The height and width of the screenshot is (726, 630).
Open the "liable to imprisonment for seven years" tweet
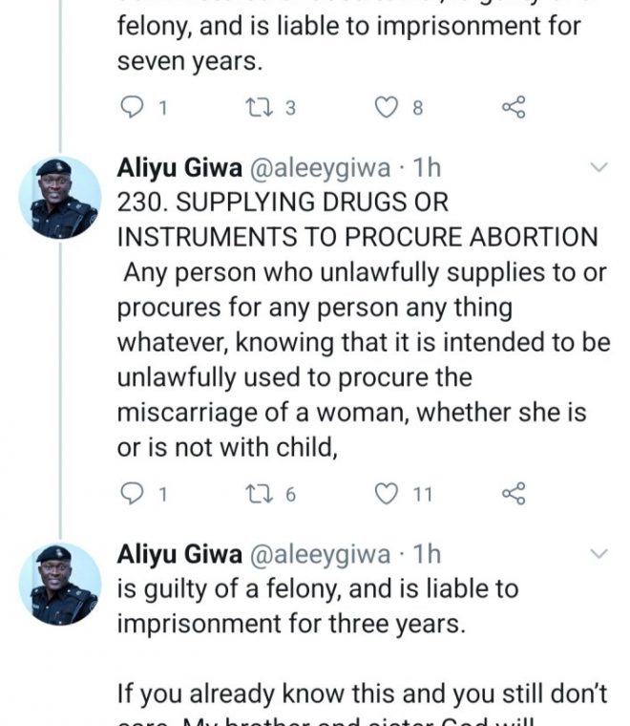(348, 42)
